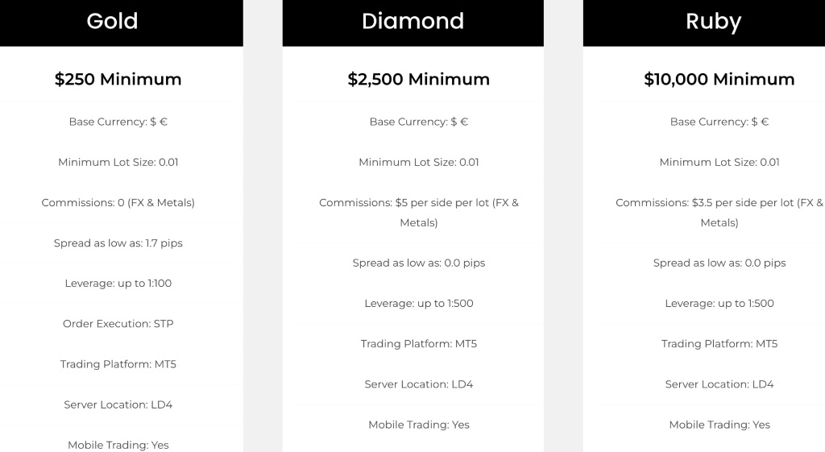Click the $10,000 Minimum heading
Image resolution: width=825 pixels, height=452 pixels.
tap(719, 79)
